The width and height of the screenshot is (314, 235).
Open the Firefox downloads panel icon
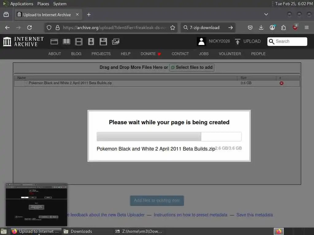coord(261,28)
